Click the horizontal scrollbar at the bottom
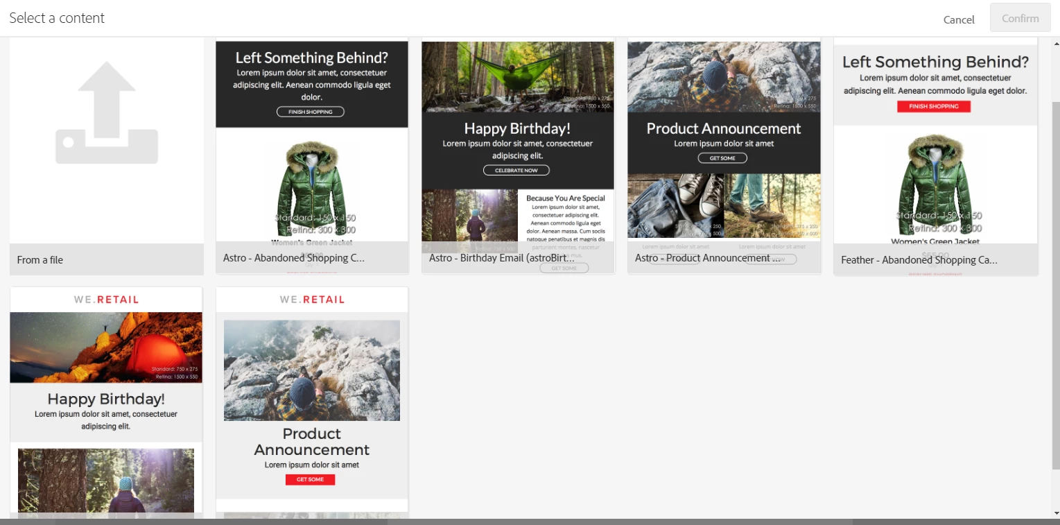This screenshot has height=525, width=1060. (x=530, y=522)
